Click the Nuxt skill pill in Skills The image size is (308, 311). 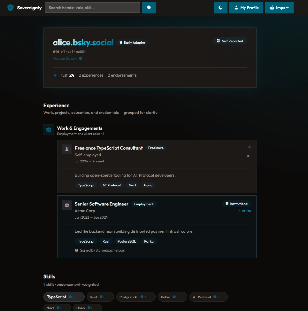(x=57, y=308)
